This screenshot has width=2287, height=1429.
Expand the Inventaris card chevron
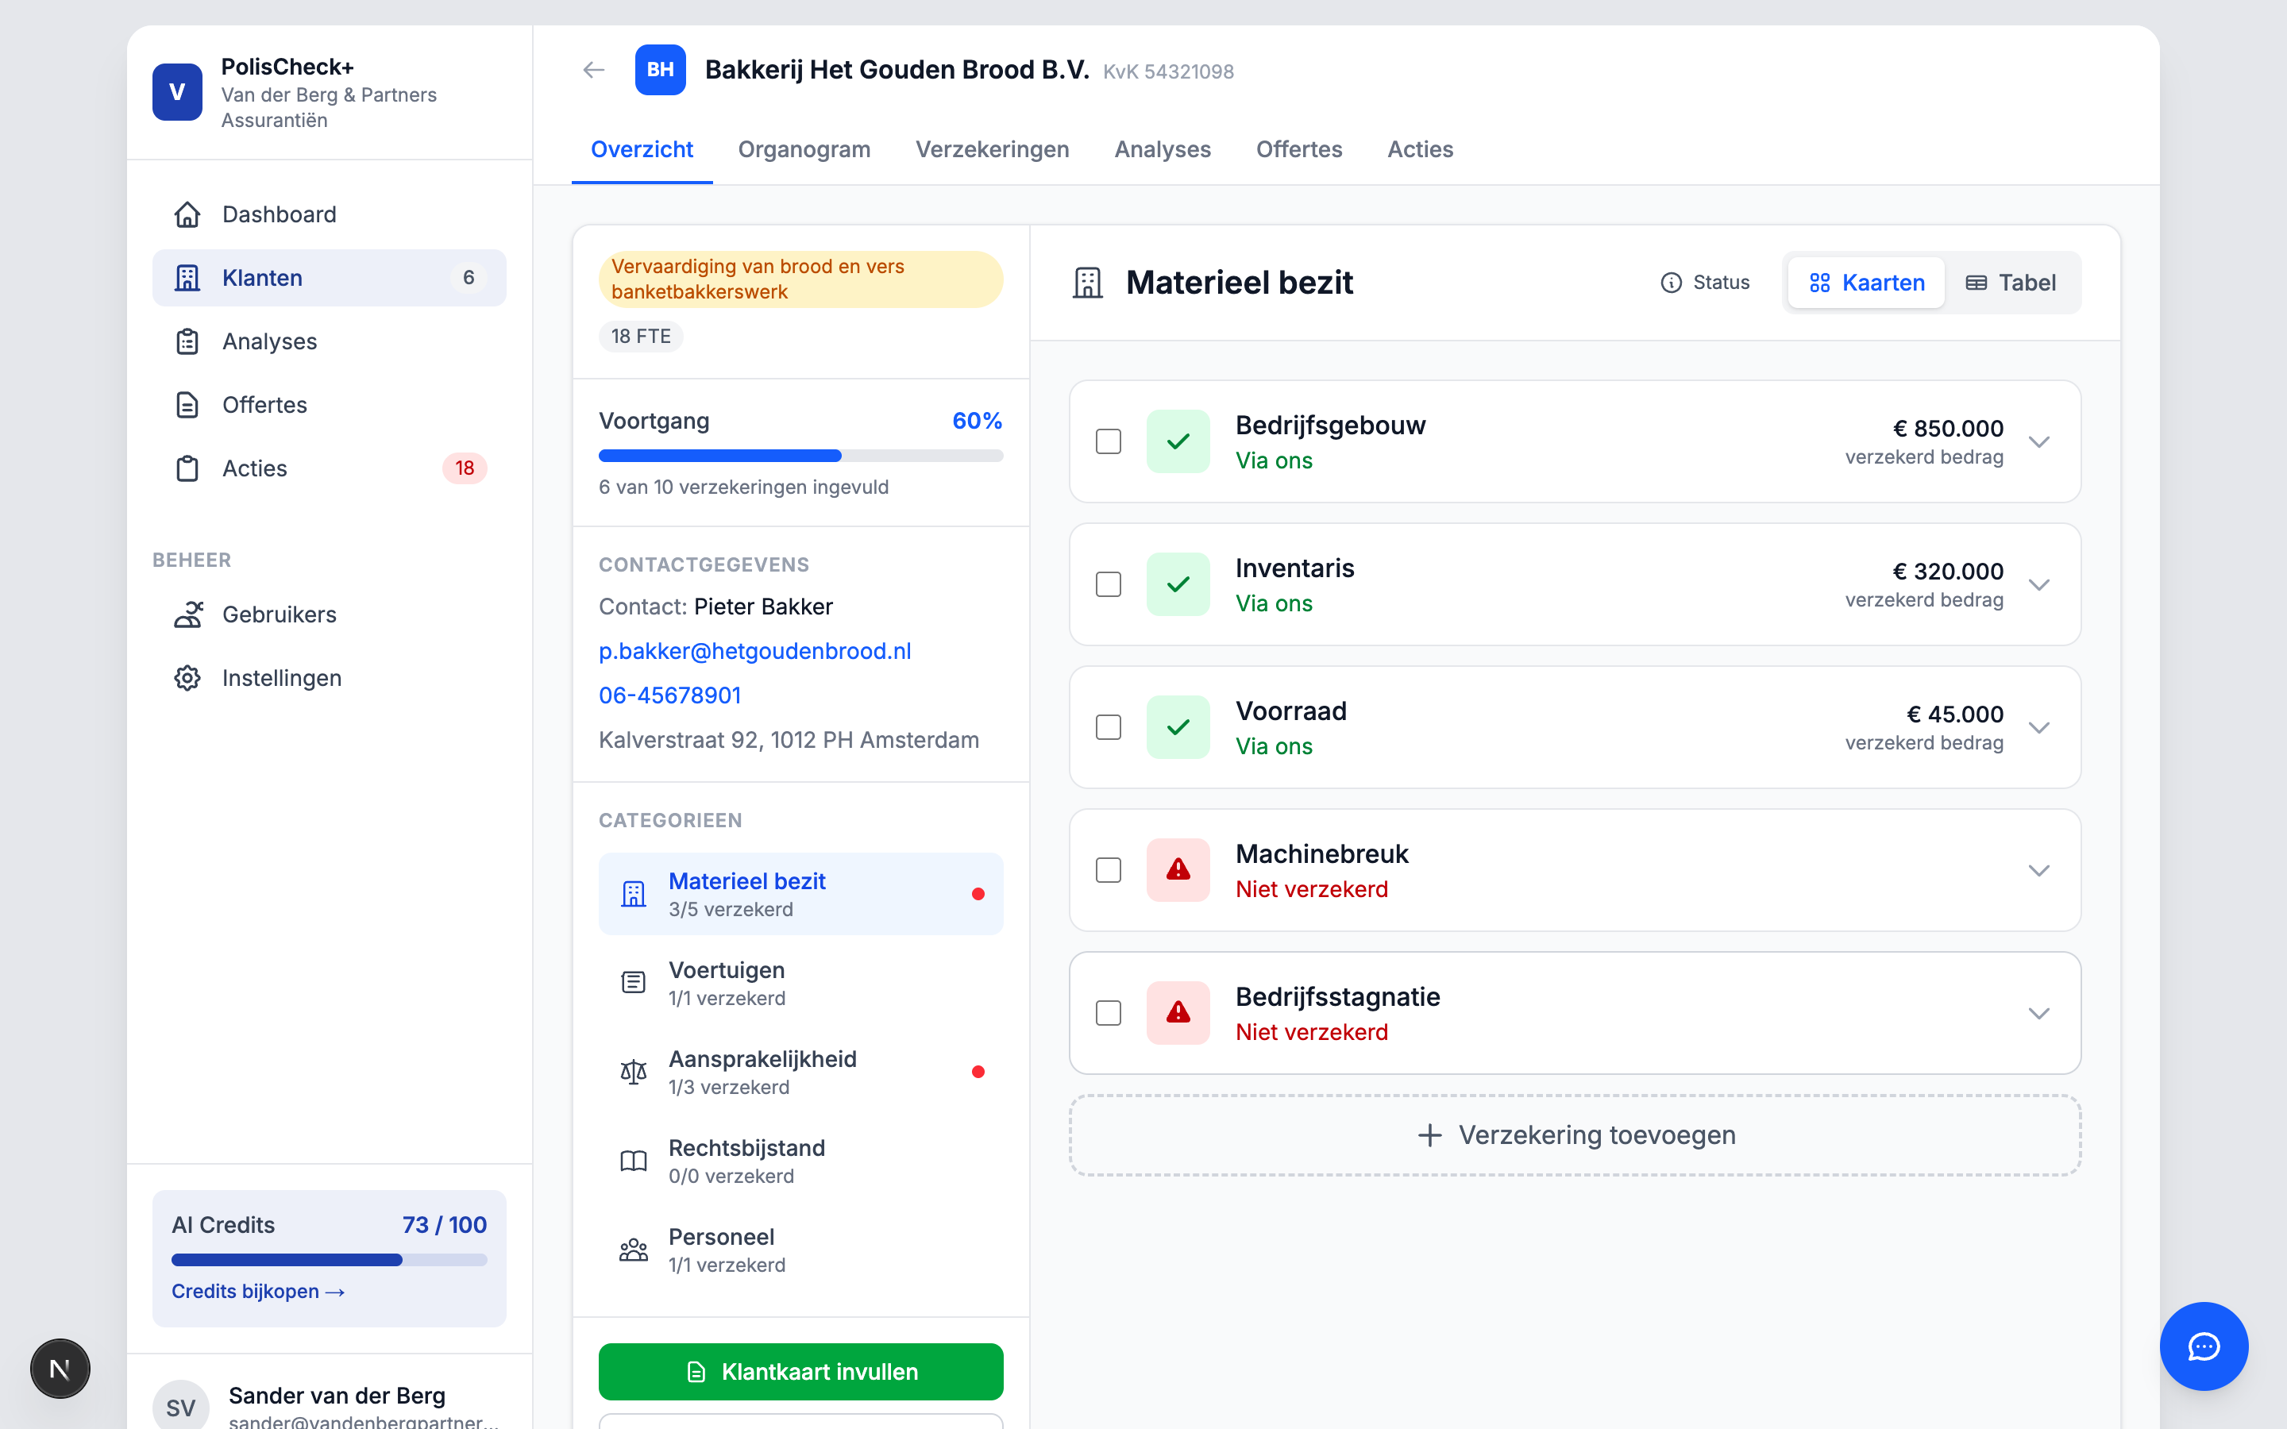(x=2038, y=585)
